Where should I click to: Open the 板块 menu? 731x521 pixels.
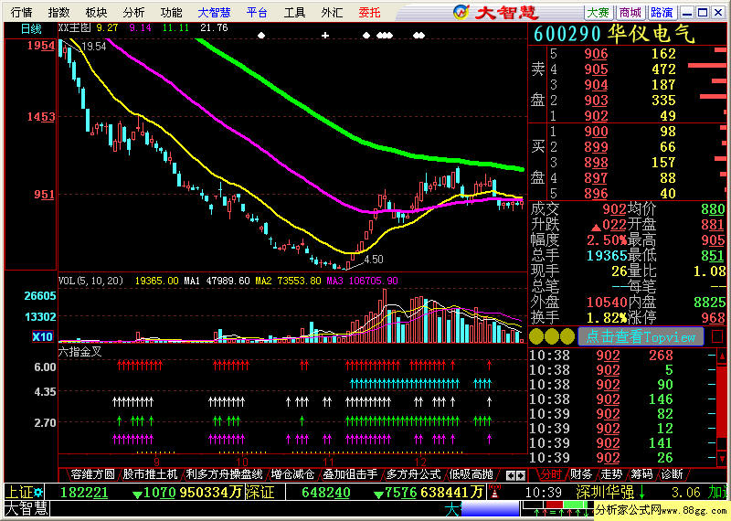coord(96,13)
